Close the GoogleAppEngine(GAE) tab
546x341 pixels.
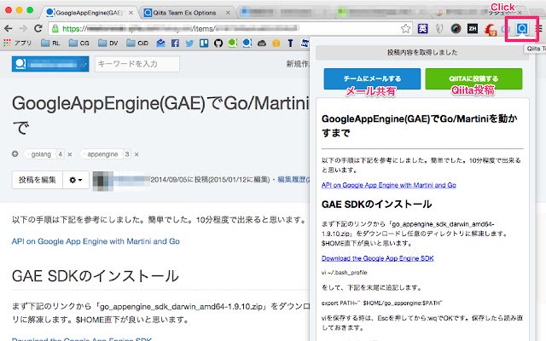[131, 13]
